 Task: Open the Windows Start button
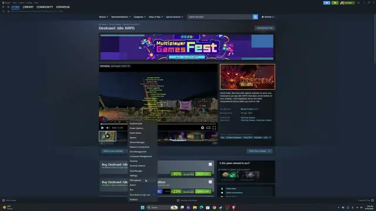[143, 207]
